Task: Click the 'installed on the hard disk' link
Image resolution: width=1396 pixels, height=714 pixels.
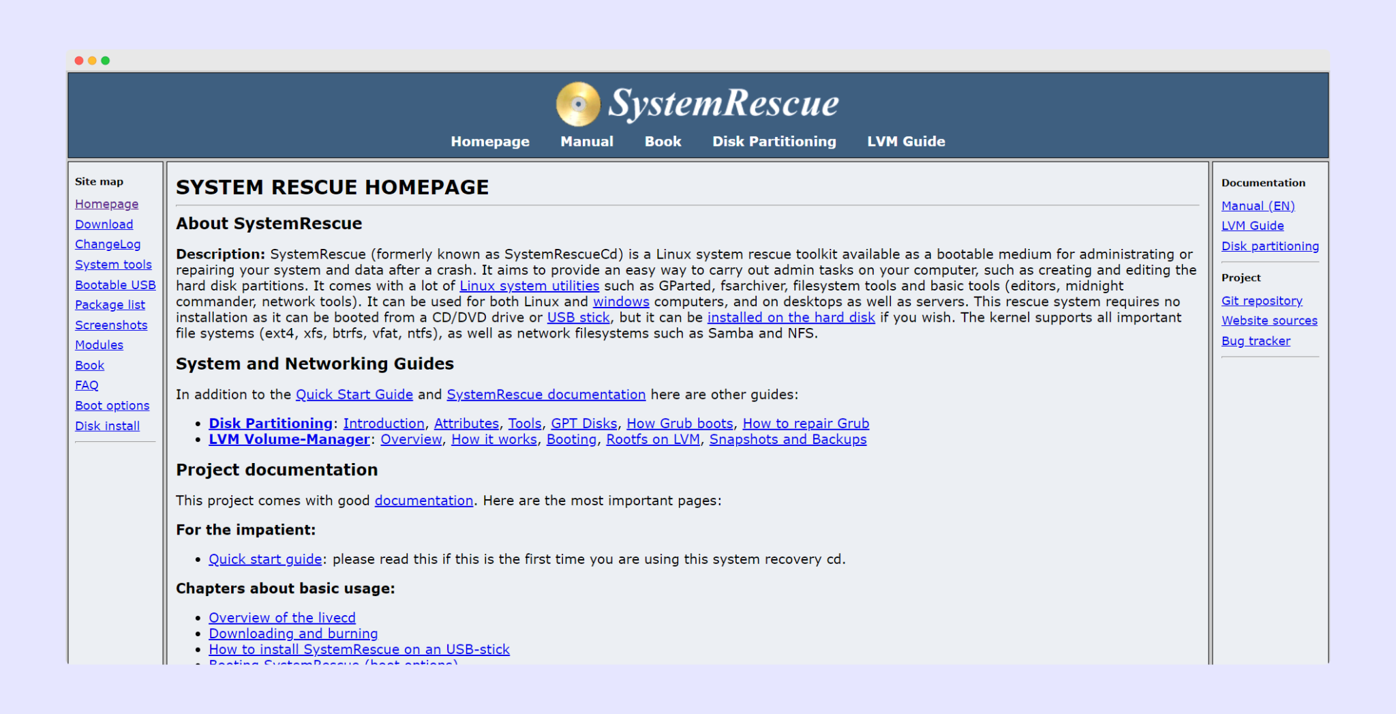Action: [x=791, y=318]
